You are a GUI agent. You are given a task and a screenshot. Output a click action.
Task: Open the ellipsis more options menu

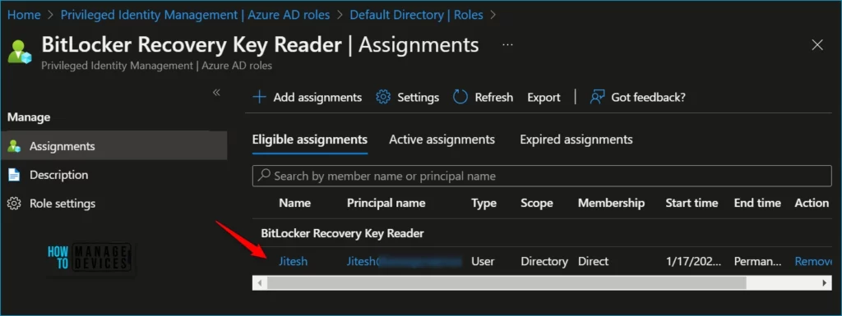(507, 45)
